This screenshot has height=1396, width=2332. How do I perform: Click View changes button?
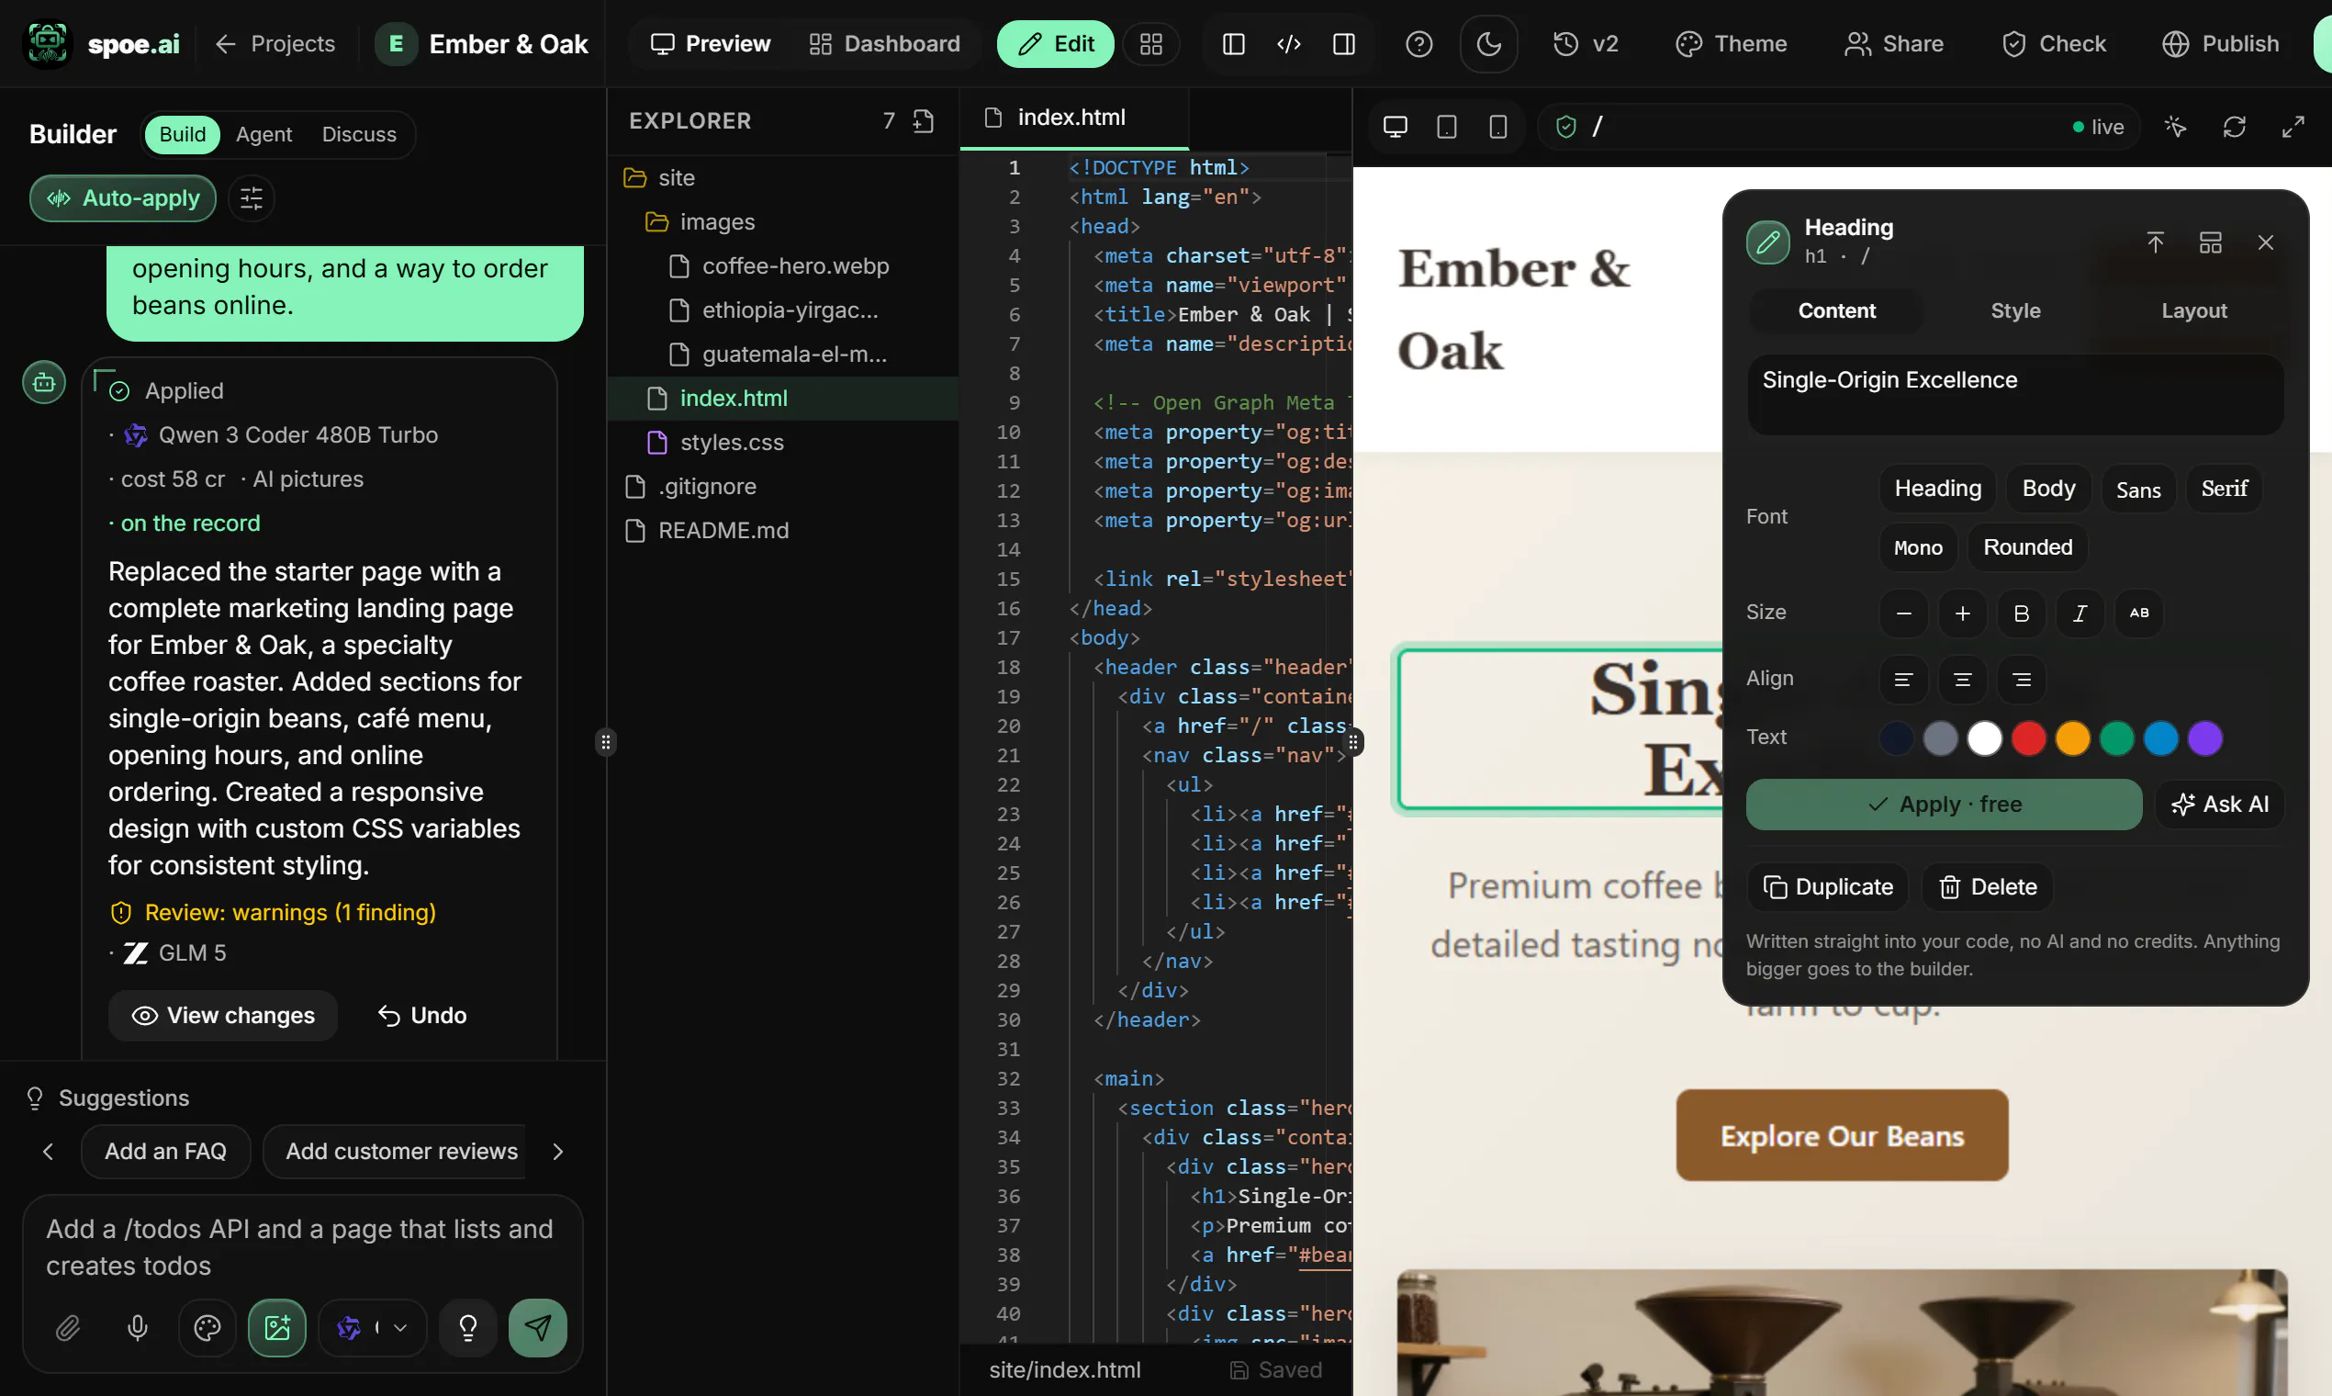point(223,1015)
